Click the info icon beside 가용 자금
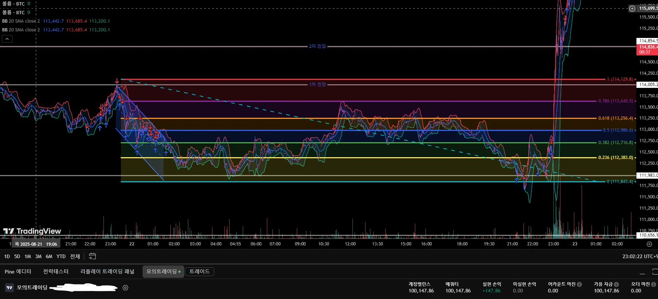 (x=616, y=284)
